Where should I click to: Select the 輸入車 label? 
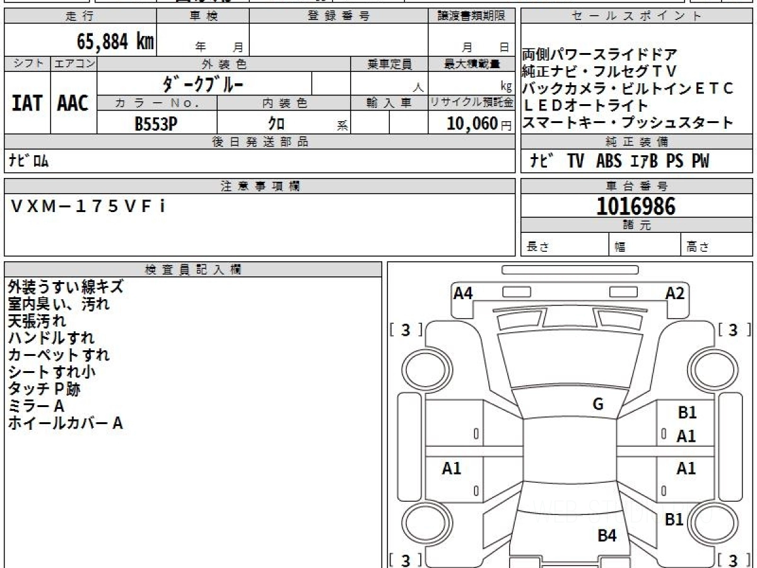pyautogui.click(x=389, y=103)
